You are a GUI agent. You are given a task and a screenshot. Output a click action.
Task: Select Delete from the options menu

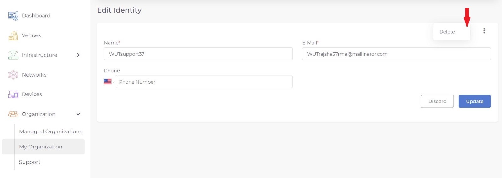[x=447, y=32]
